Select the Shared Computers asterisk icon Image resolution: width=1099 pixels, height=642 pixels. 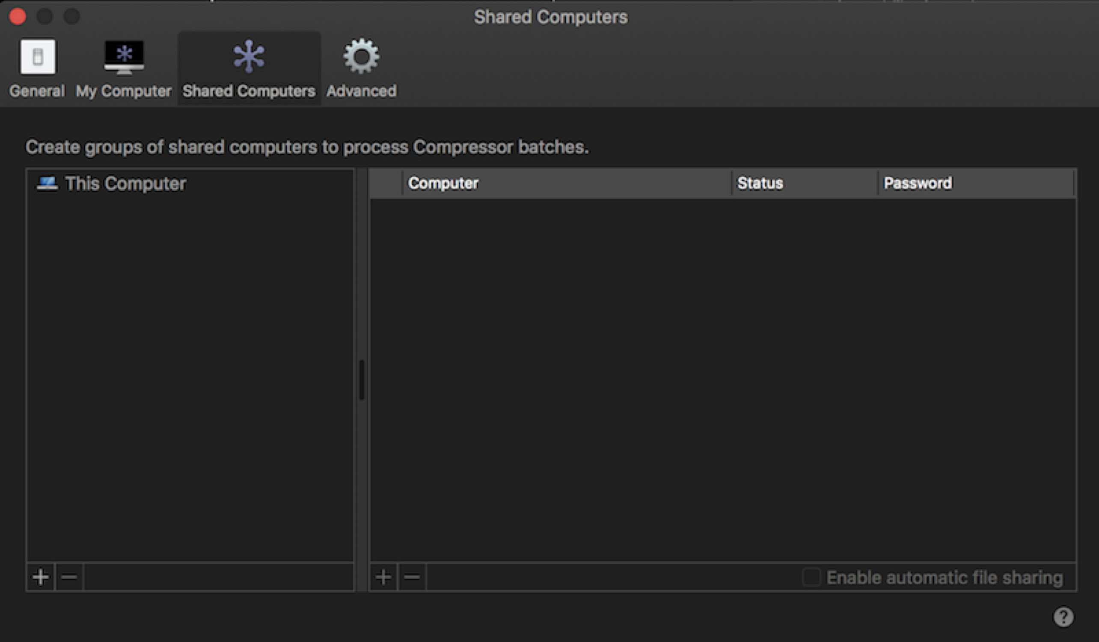249,56
